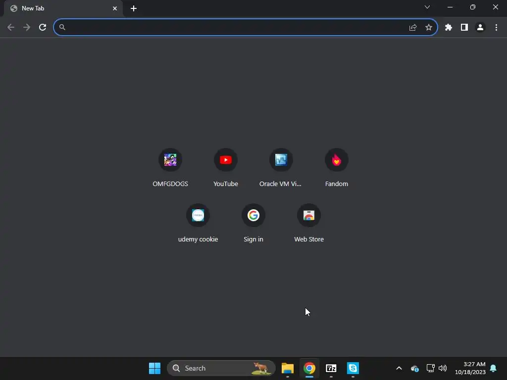
Task: Click the forward navigation arrow
Action: tap(27, 28)
